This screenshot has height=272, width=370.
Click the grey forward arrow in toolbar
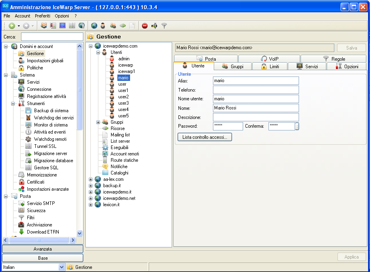tap(26, 26)
